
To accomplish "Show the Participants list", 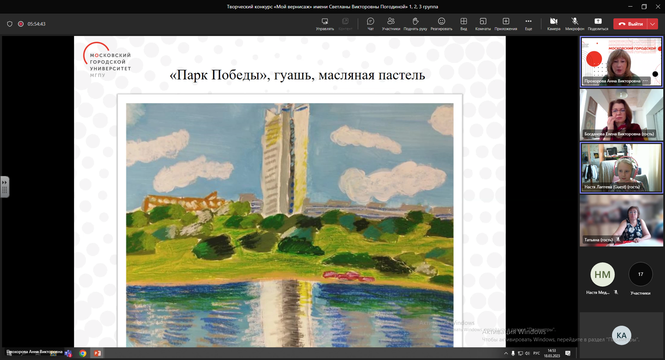I will [391, 24].
